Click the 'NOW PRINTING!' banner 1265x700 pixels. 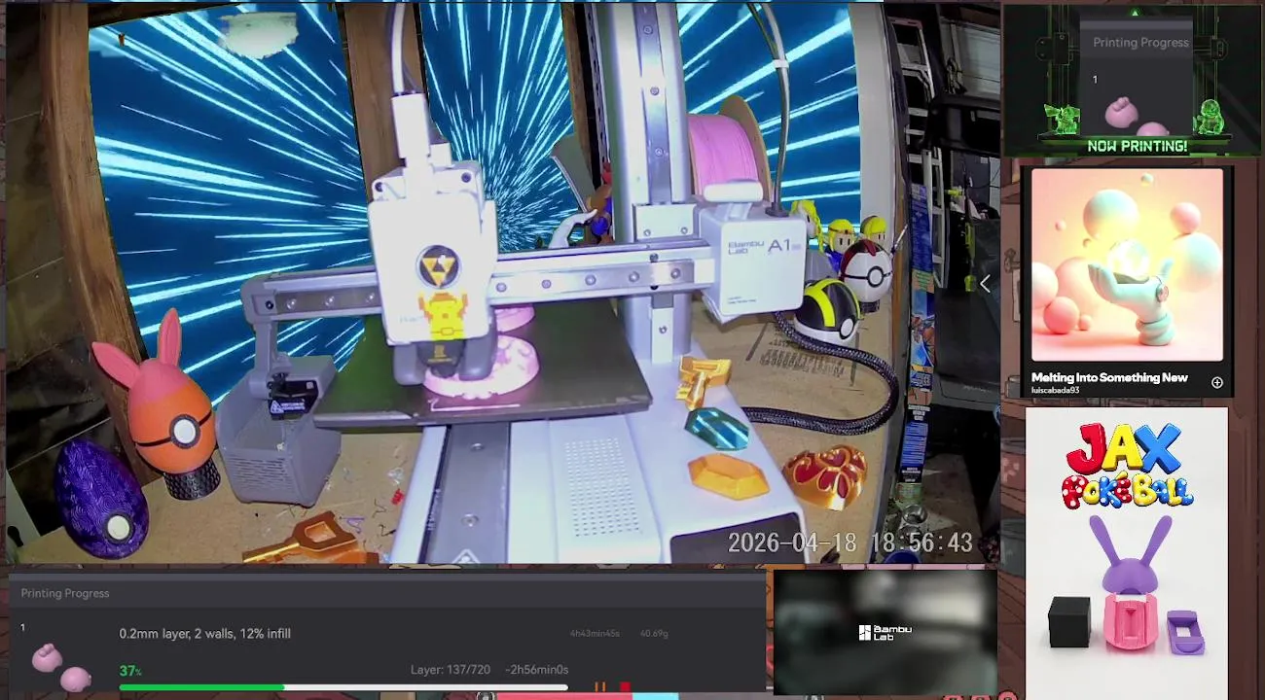click(x=1137, y=146)
